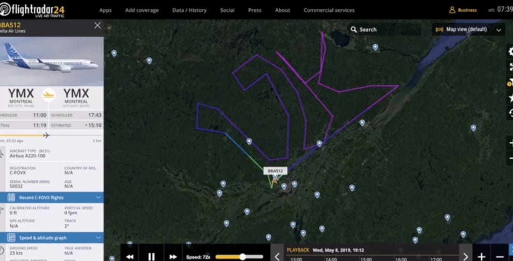Click the search magnifier icon

(353, 30)
